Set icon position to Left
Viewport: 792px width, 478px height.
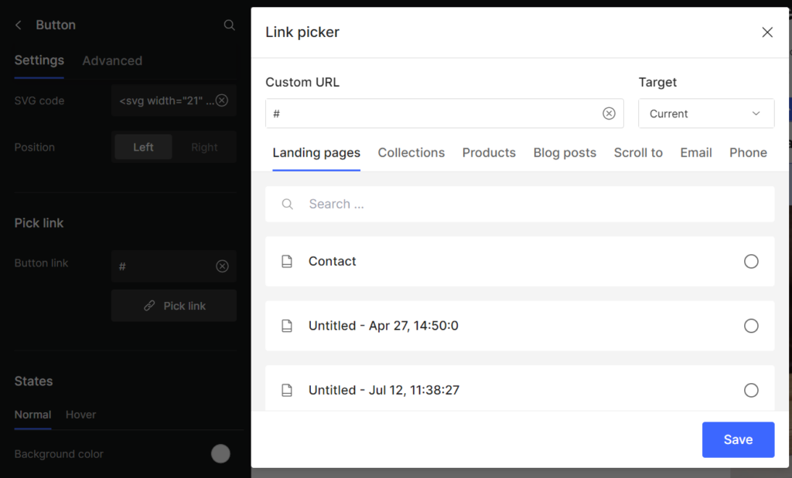(143, 147)
